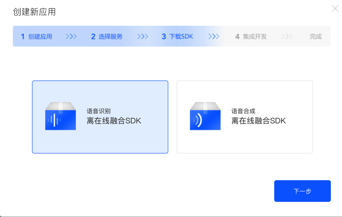
Task: Close the 创建新应用 dialog
Action: coord(335,8)
